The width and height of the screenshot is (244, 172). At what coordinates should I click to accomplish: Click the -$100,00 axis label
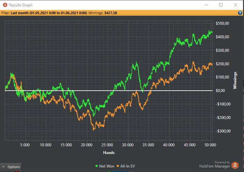pyautogui.click(x=223, y=104)
